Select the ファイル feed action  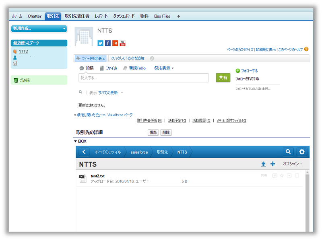coord(109,68)
